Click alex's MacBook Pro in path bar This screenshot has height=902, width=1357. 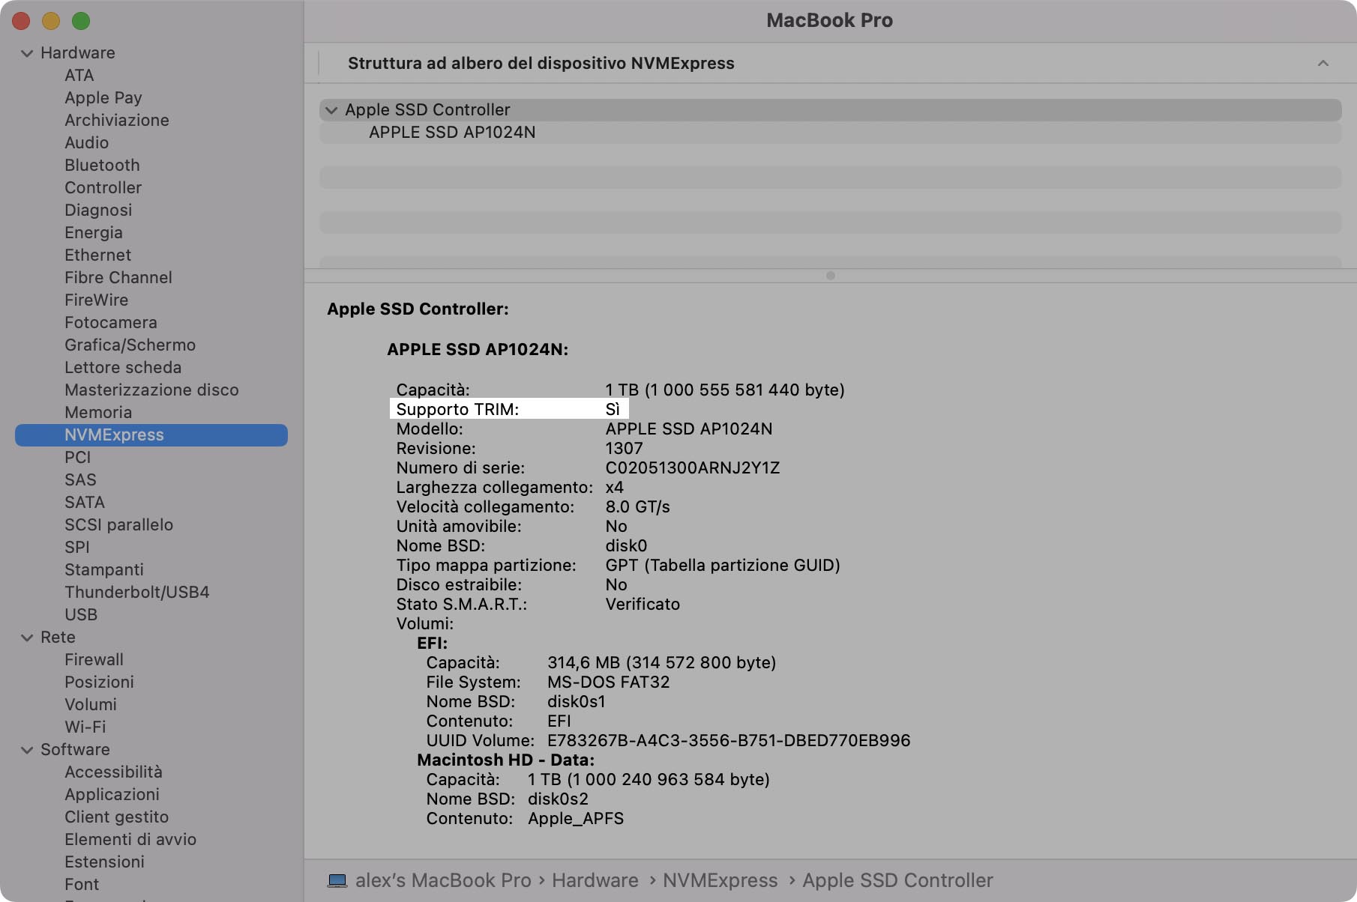[443, 880]
